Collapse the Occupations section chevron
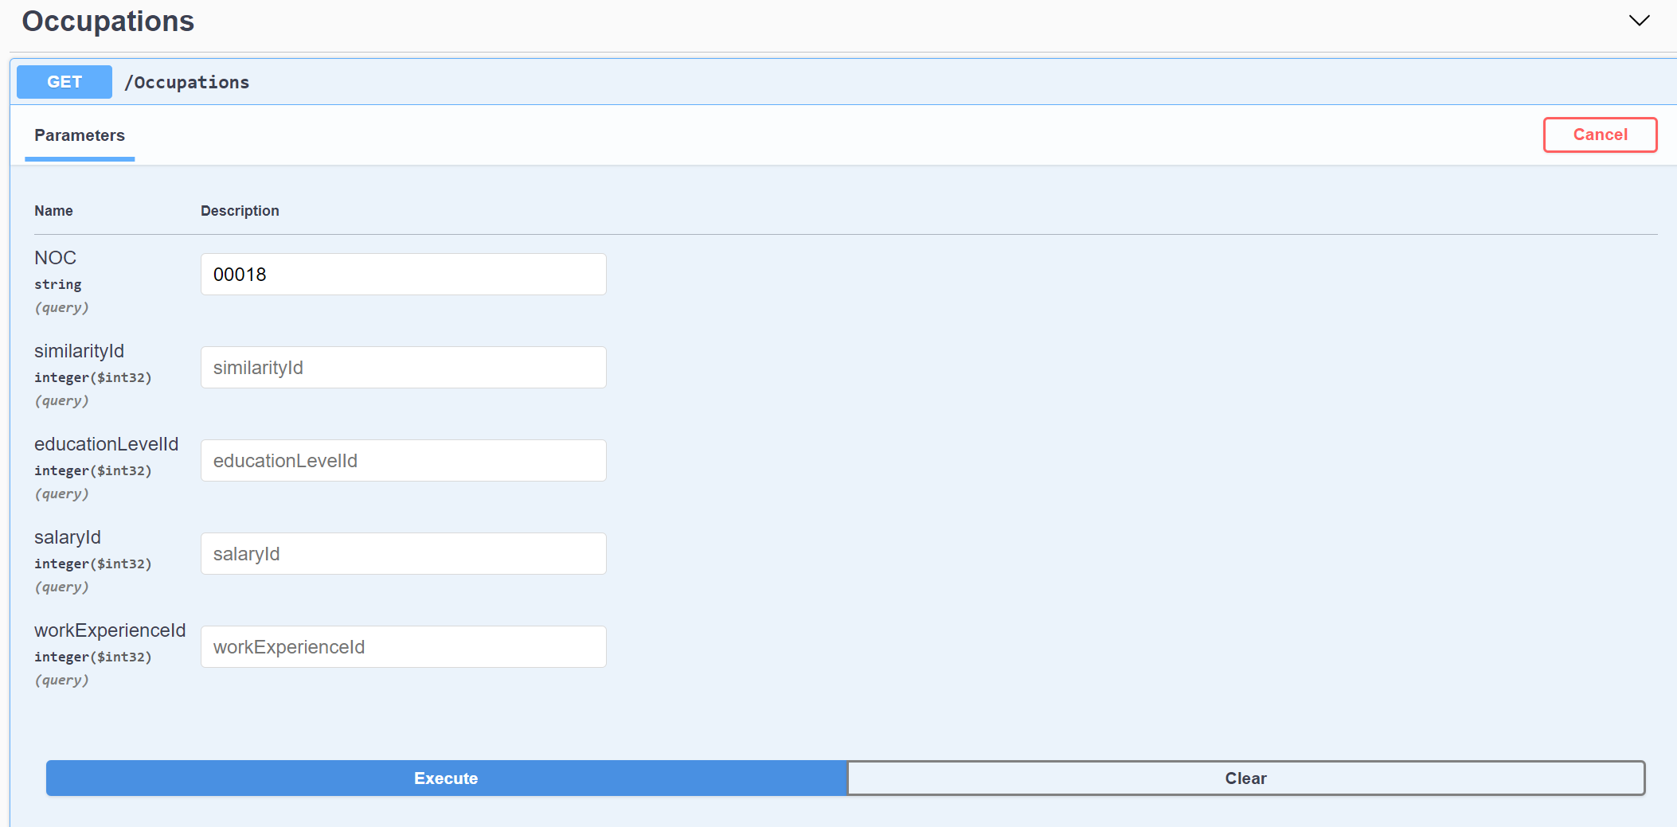 tap(1639, 21)
